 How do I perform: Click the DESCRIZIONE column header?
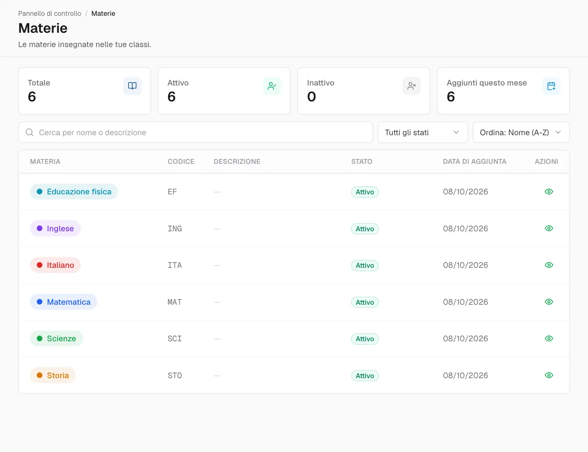[x=237, y=162]
